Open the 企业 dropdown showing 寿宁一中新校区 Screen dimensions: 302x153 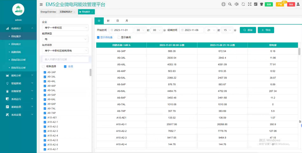coord(65,27)
